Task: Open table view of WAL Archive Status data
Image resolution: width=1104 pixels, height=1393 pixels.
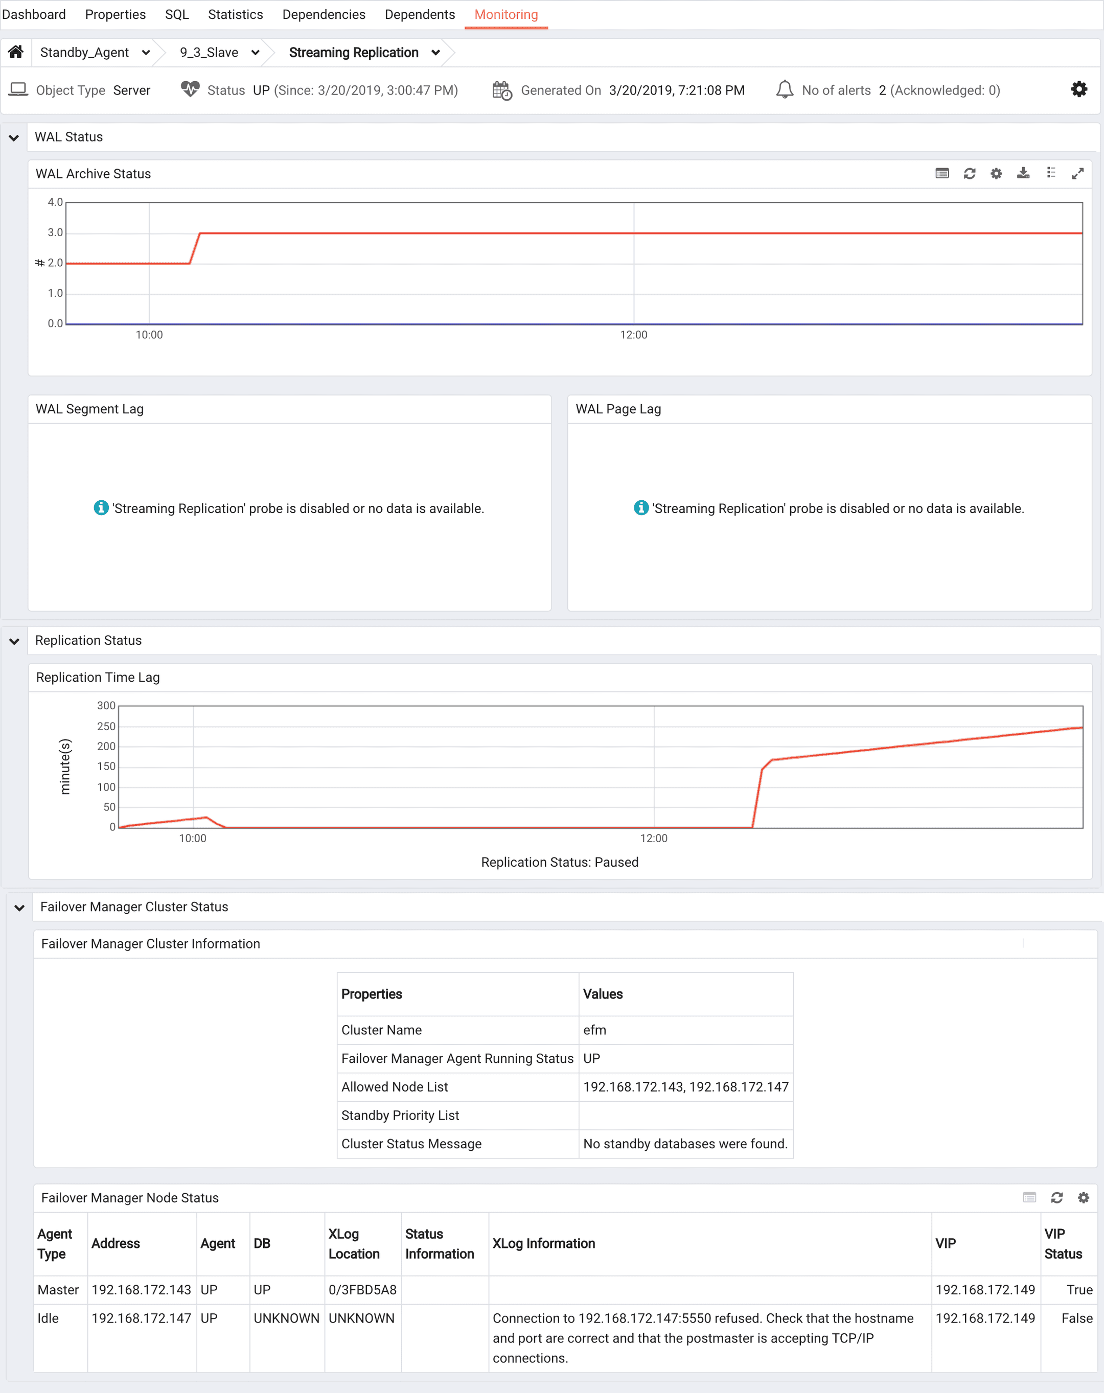Action: [942, 173]
